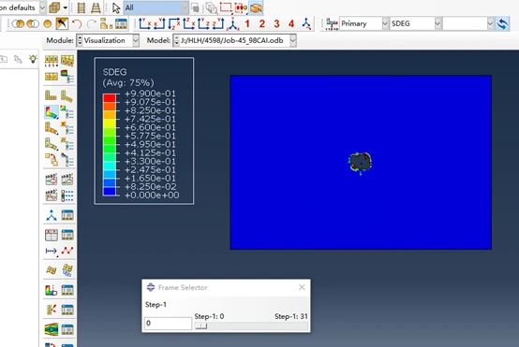Click the frame number input field
Viewport: 519px width, 347px height.
coord(168,324)
